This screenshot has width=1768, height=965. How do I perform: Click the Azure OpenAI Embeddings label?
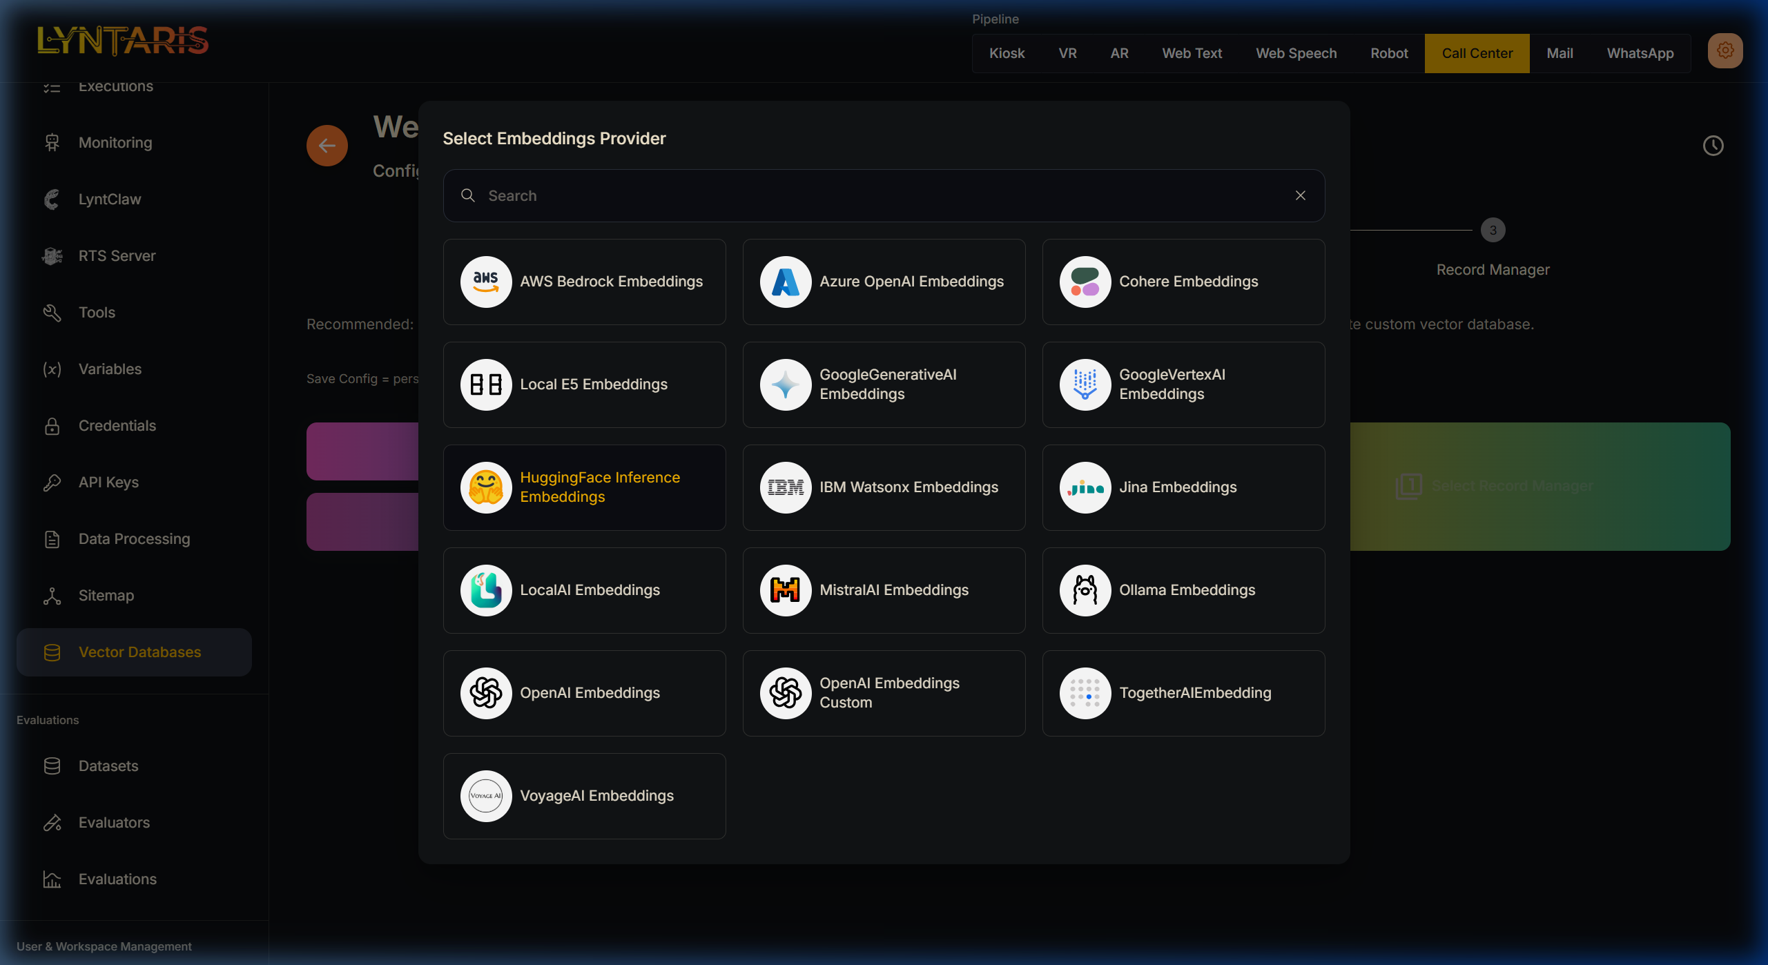[912, 282]
